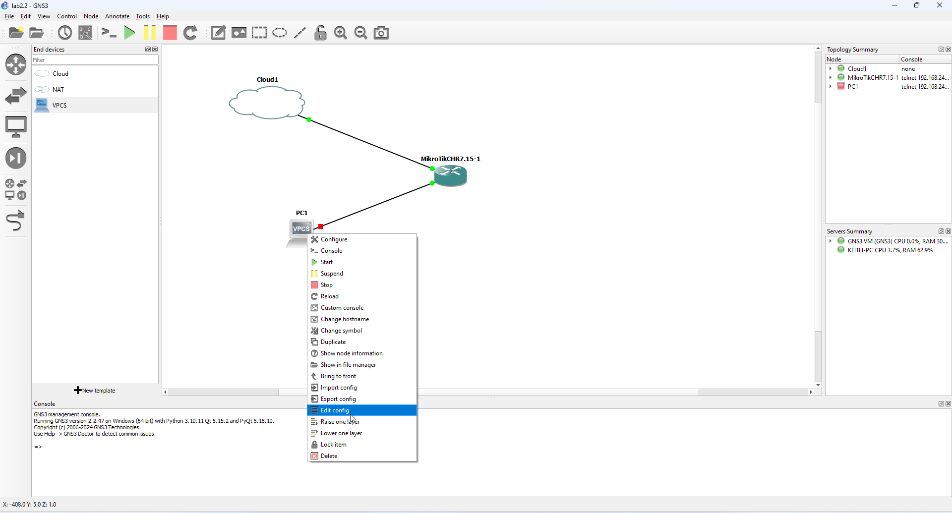The height and width of the screenshot is (513, 952).
Task: Open the Annotate menu
Action: [118, 16]
